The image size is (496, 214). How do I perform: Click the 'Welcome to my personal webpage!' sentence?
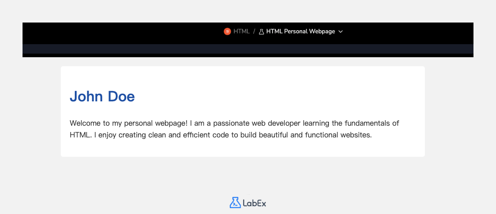[x=129, y=123]
